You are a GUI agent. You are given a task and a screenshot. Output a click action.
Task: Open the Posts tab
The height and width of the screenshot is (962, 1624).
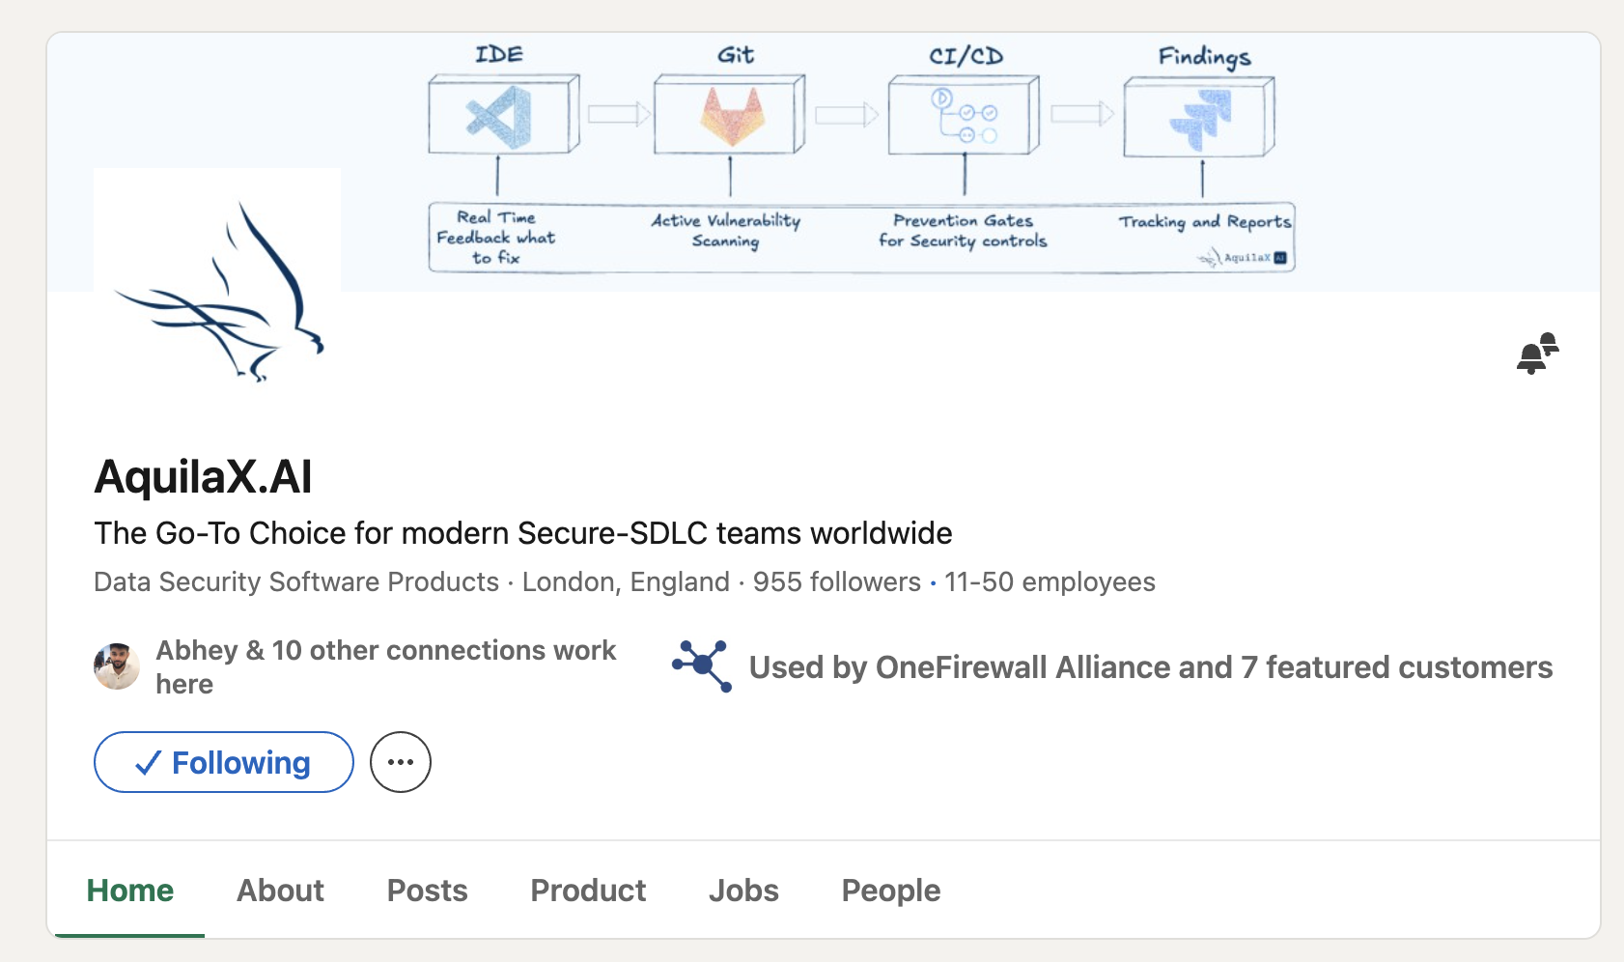pos(427,890)
